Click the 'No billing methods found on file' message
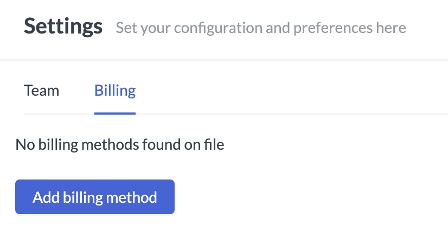 coord(120,144)
